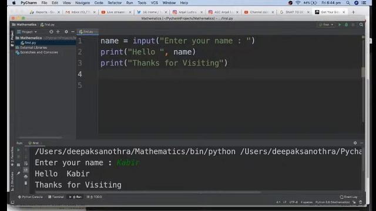Click the Spotlight search icon in macOS menu bar
Viewport: 376px width, 211px height.
348,3
